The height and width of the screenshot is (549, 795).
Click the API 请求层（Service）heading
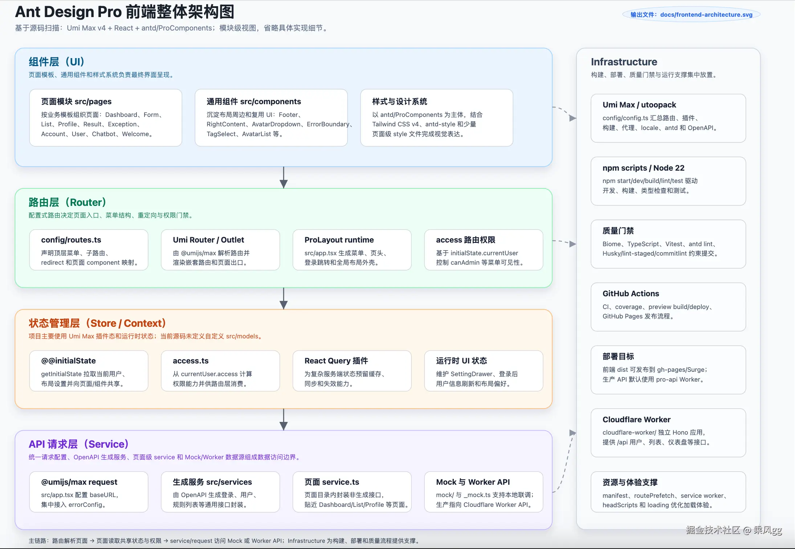79,444
